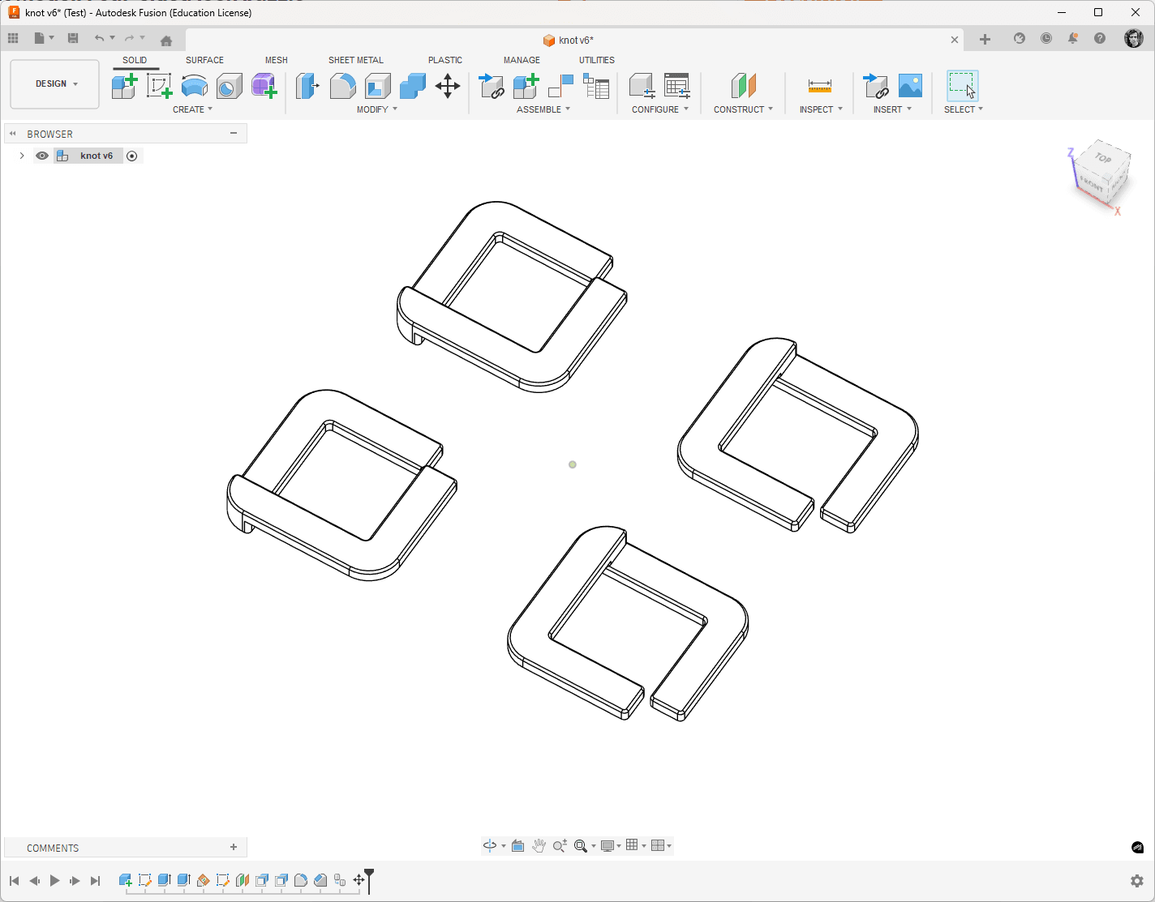
Task: Click the Configure Model icon
Action: click(642, 86)
